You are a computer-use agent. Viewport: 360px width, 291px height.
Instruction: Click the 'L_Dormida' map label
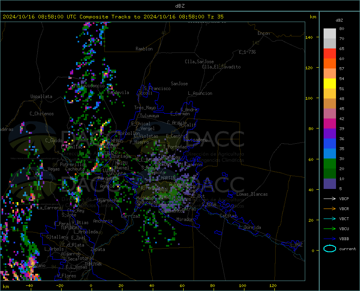click(x=250, y=227)
